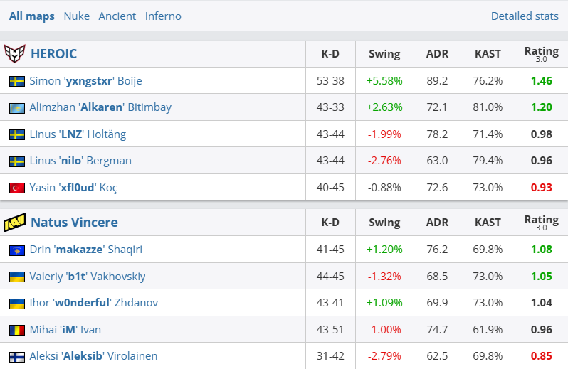Click HEROIC's Swing column header
This screenshot has width=568, height=369.
click(384, 53)
